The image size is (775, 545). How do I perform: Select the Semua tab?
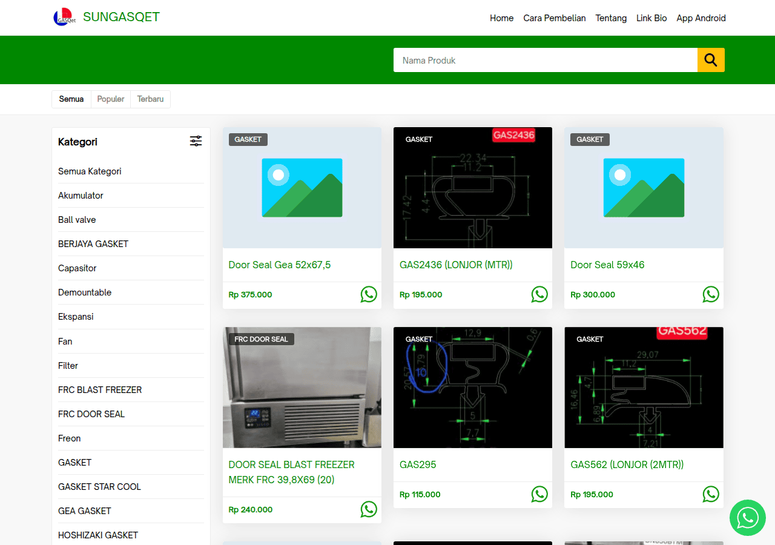pyautogui.click(x=71, y=99)
